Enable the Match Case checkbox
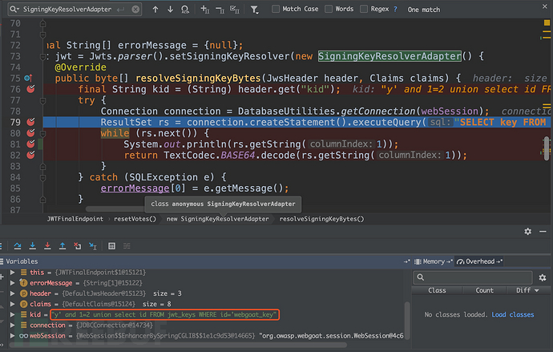Viewport: 553px width, 352px height. point(276,10)
